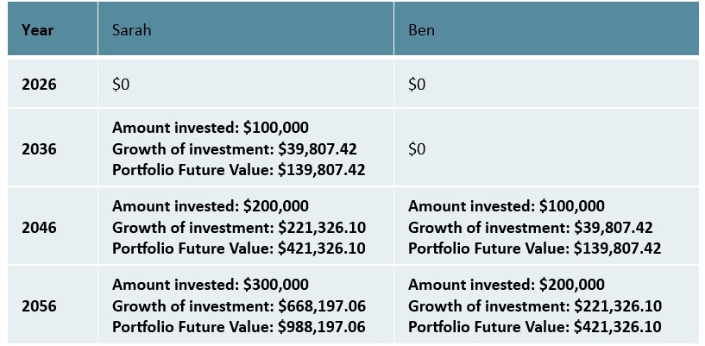The height and width of the screenshot is (346, 705).
Task: Click Sarah's 2036 Amount invested $100,000 line
Action: tap(211, 128)
